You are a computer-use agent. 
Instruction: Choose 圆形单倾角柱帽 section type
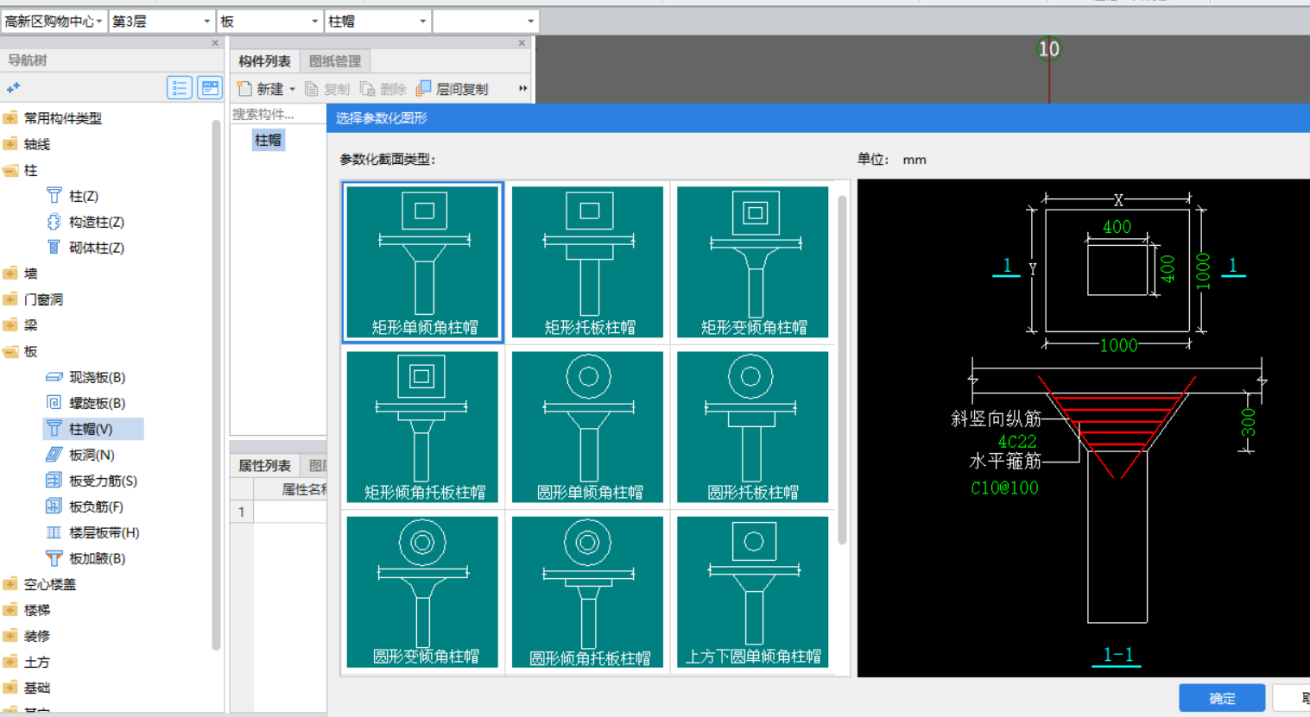(x=588, y=427)
